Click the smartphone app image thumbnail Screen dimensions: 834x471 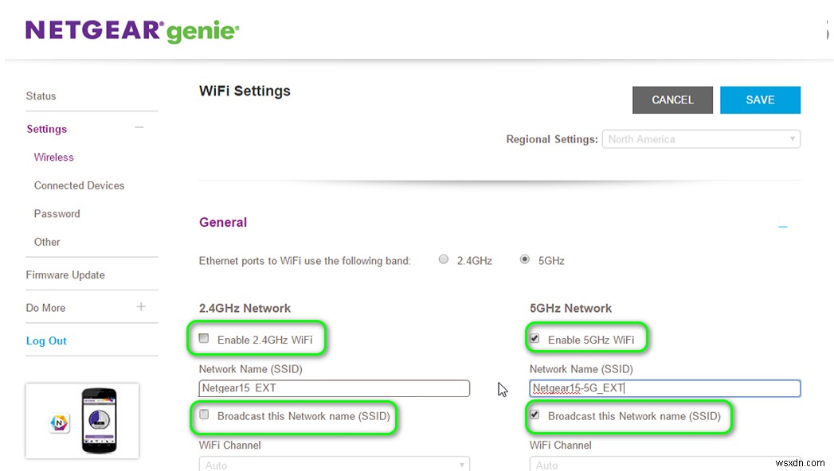click(x=82, y=420)
